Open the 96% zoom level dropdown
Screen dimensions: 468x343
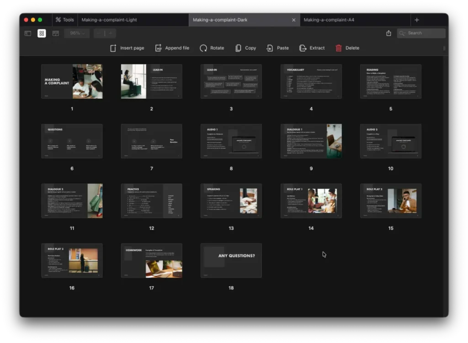click(x=76, y=33)
